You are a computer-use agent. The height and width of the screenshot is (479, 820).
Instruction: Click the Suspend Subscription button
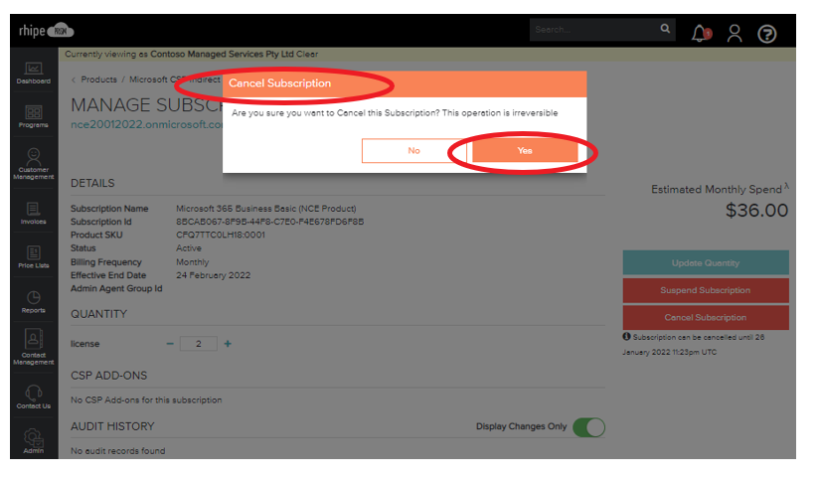[706, 290]
